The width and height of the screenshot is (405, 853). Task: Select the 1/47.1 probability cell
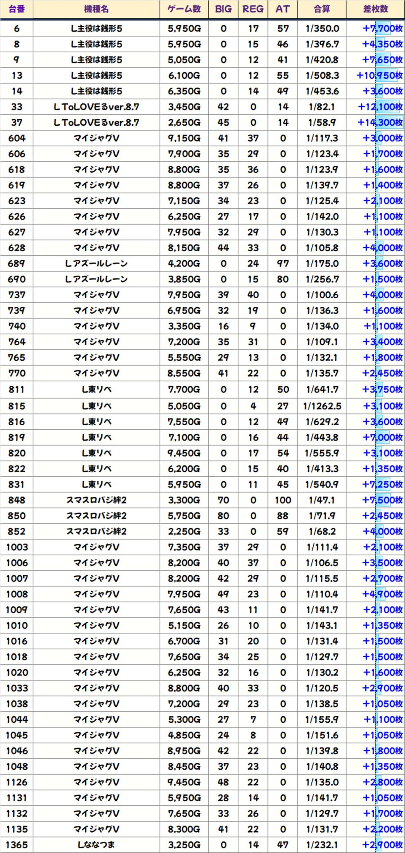322,500
